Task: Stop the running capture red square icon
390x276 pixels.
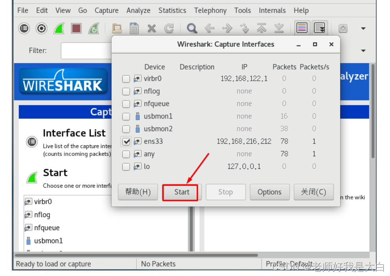Action: (76, 28)
